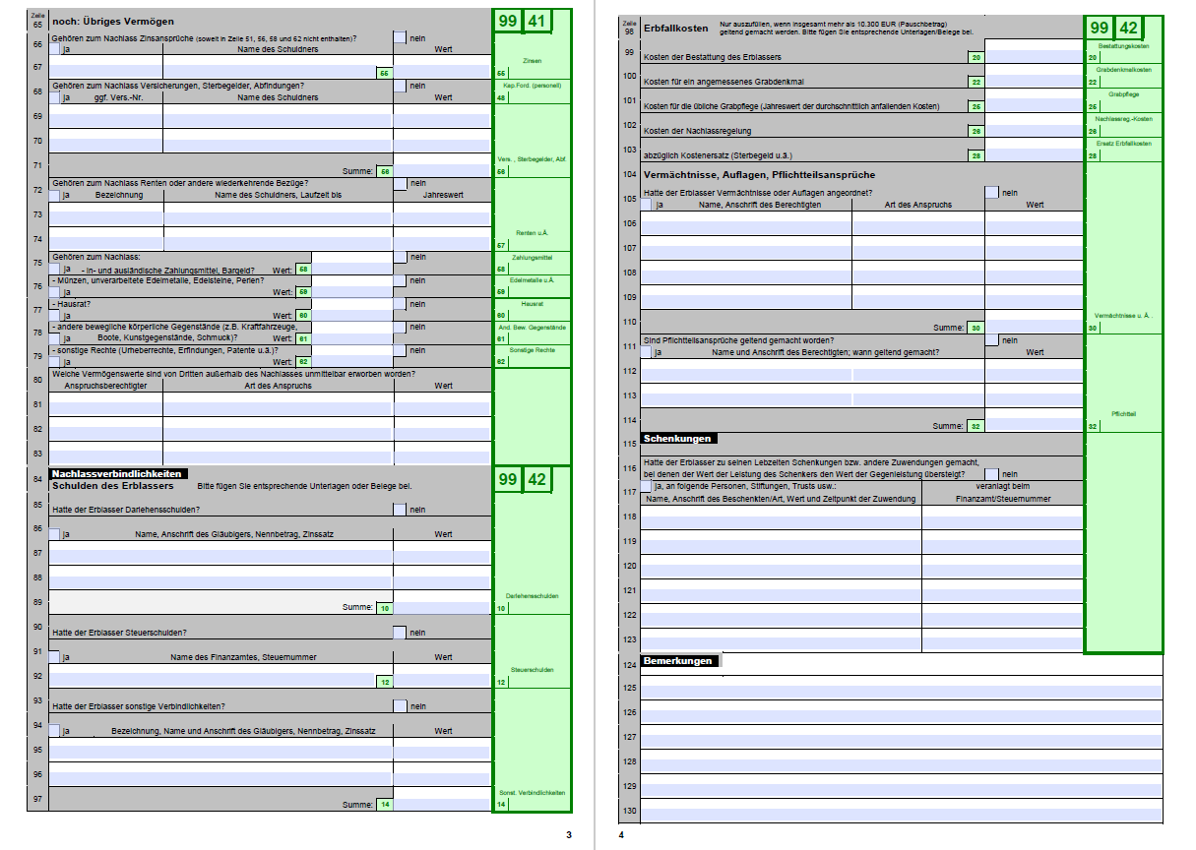Screen dimensions: 1196x850
Task: Click amount field for abzüglich Kostenersatz
Action: (1034, 155)
